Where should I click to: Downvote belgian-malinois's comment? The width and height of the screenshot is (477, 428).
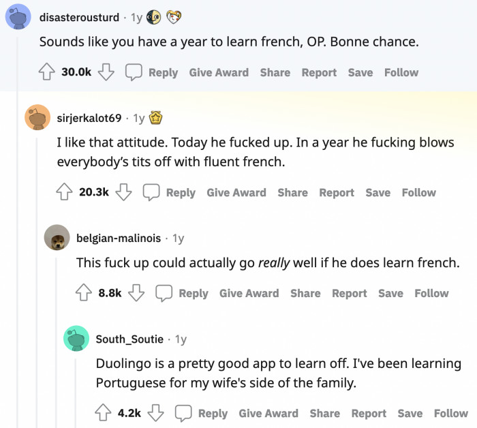point(136,293)
